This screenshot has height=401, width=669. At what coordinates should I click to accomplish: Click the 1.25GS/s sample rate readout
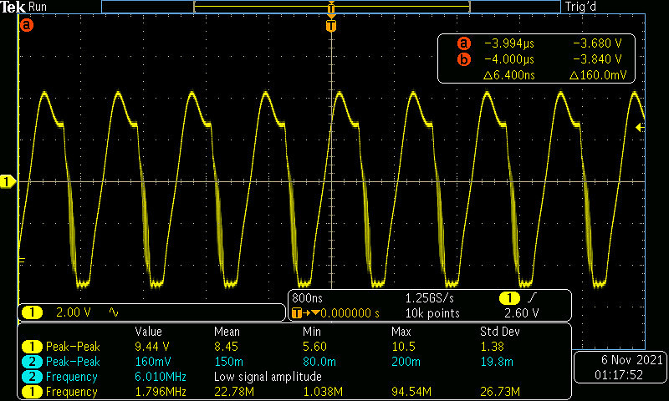pyautogui.click(x=430, y=298)
